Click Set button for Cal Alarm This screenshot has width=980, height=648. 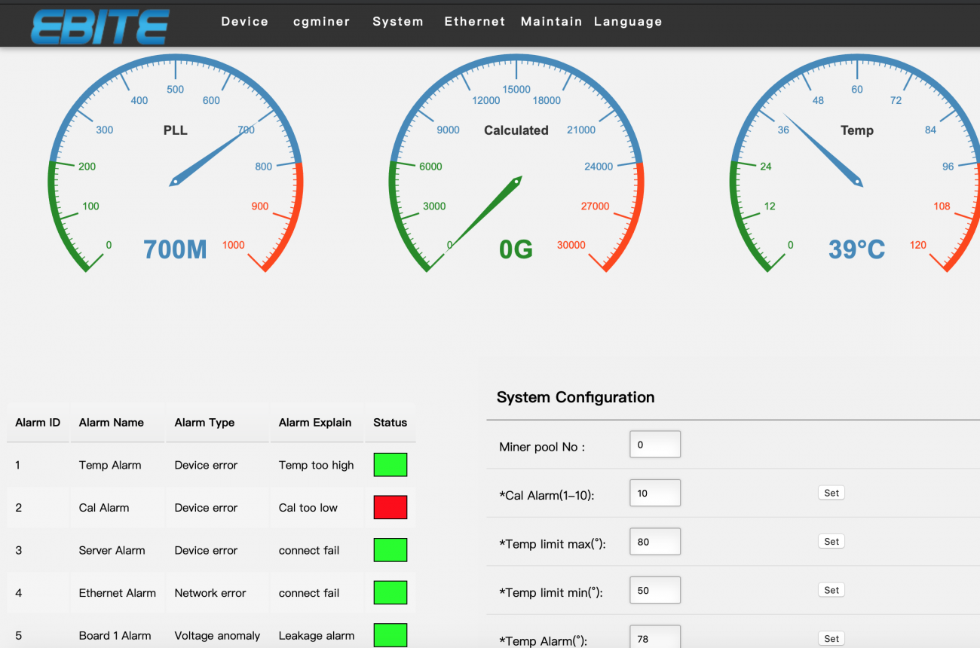(831, 493)
